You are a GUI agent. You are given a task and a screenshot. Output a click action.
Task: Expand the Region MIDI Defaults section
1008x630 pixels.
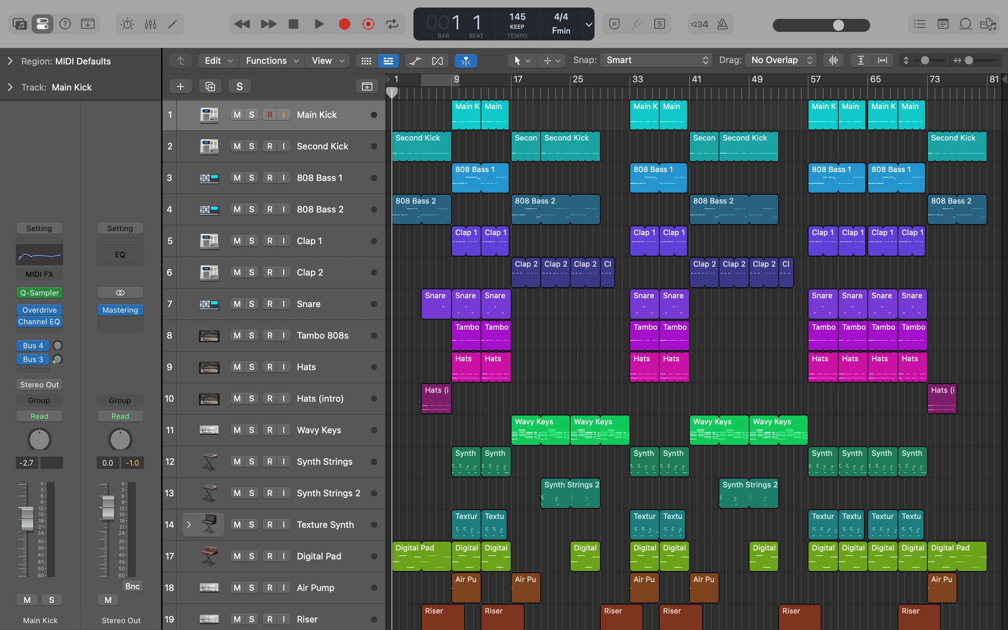coord(10,61)
